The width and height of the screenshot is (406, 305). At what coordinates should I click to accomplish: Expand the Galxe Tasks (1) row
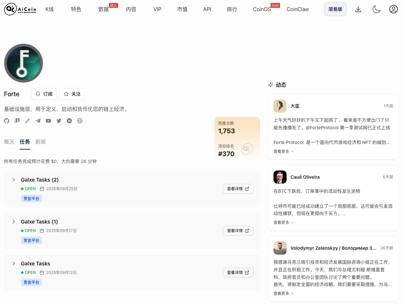(14, 222)
